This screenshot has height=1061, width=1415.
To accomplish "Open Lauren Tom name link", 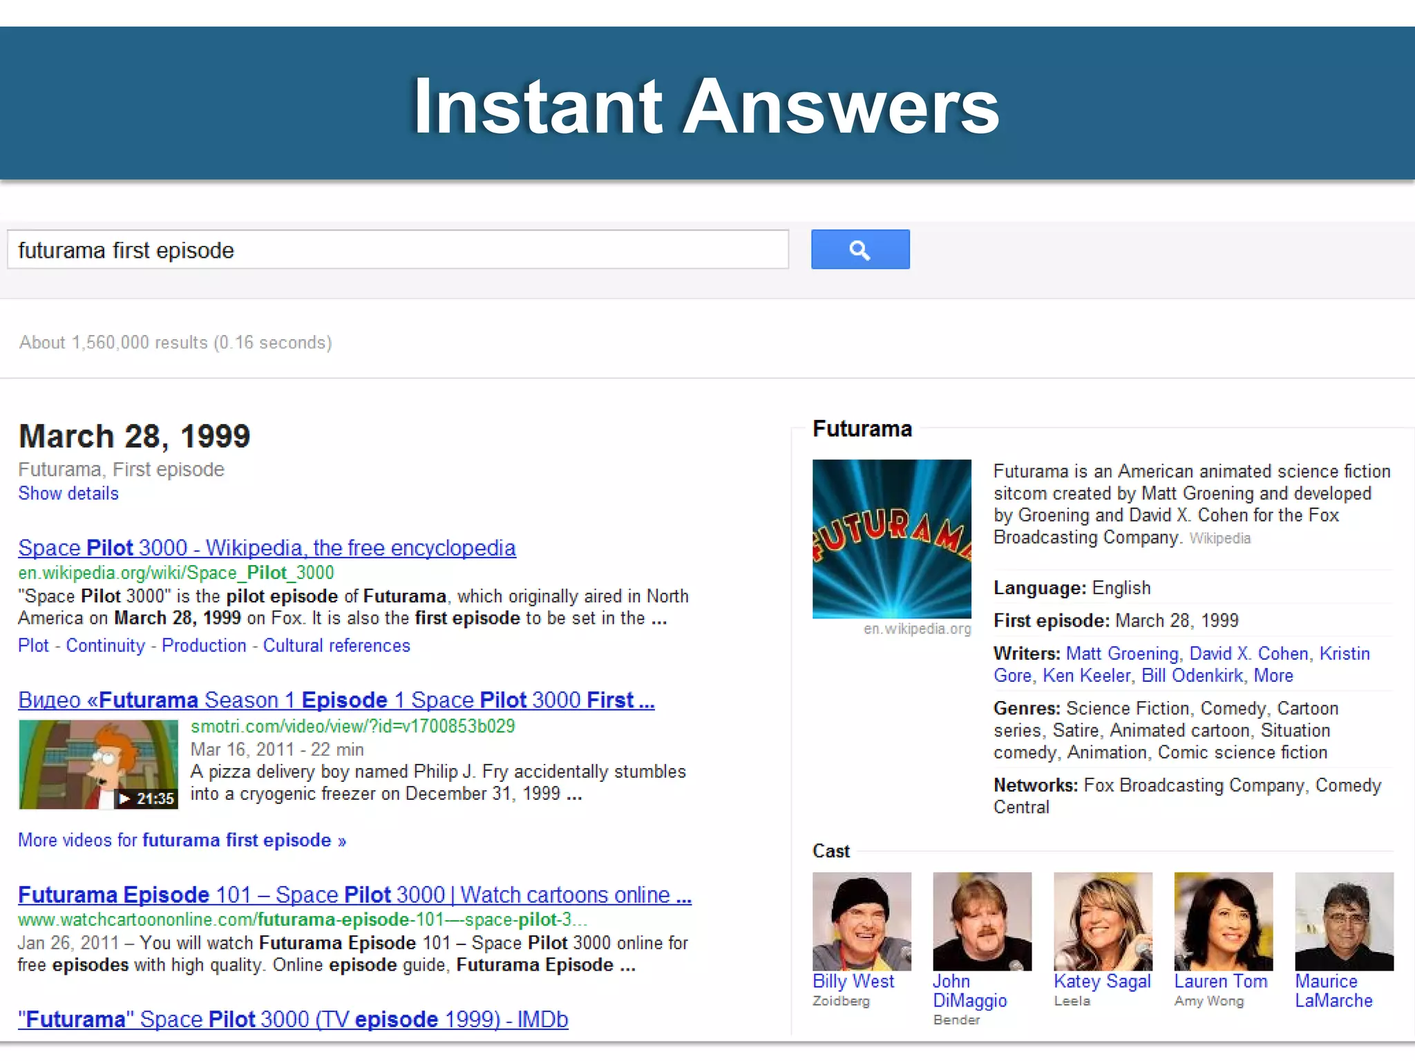I will pos(1221,981).
